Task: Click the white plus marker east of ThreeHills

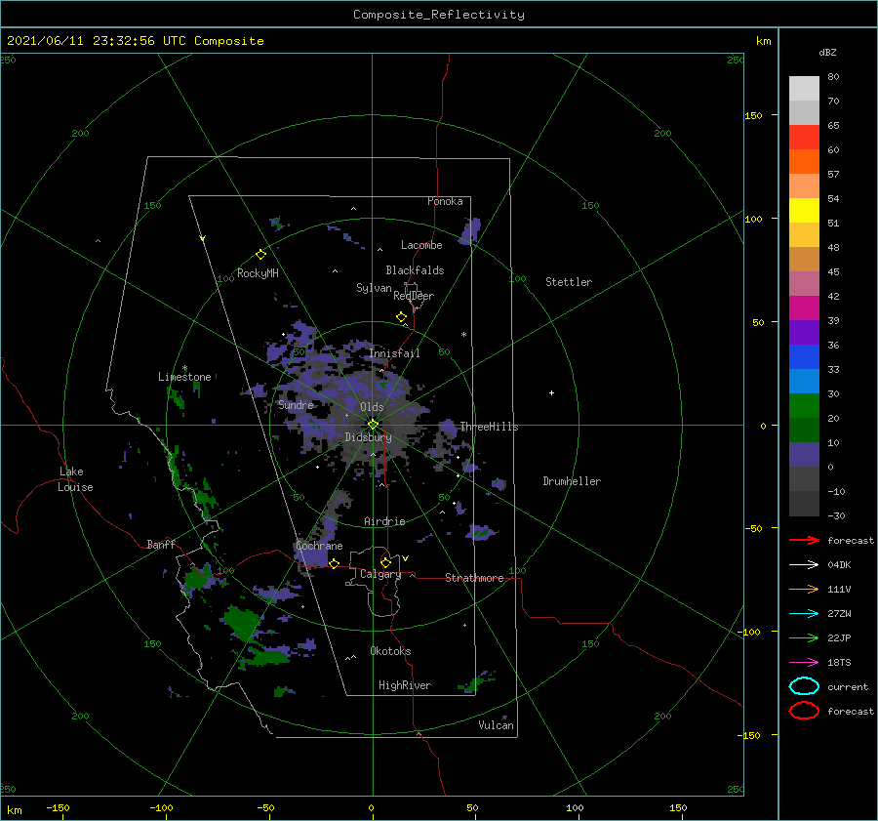Action: click(551, 392)
